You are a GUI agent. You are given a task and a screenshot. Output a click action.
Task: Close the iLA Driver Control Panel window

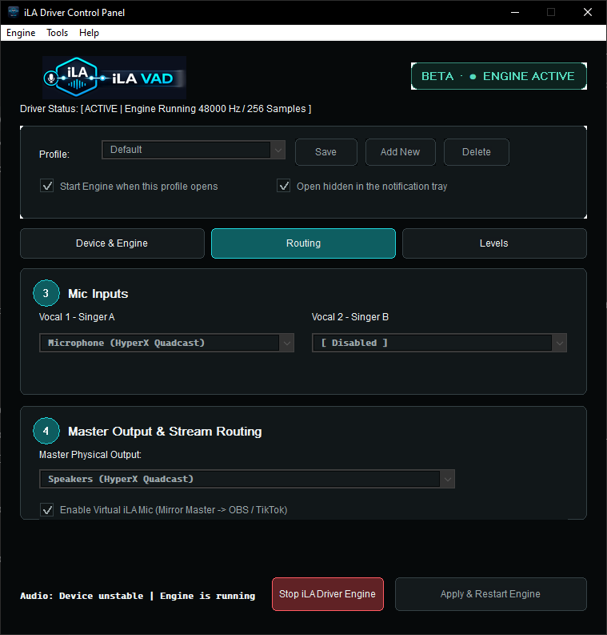[588, 12]
